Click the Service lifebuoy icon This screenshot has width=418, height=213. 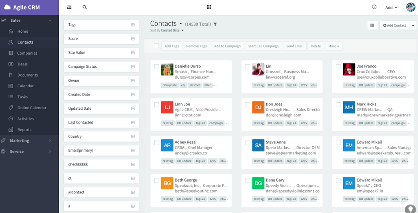[x=3, y=152]
